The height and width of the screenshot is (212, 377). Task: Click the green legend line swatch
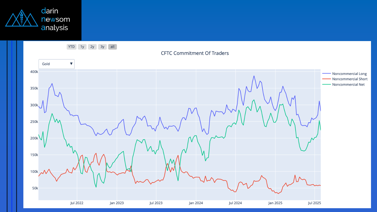(x=326, y=84)
